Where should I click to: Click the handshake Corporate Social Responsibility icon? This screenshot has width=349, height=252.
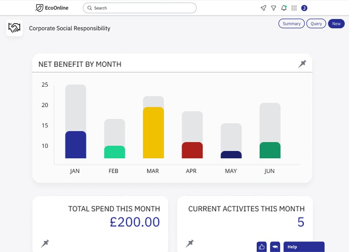point(14,28)
